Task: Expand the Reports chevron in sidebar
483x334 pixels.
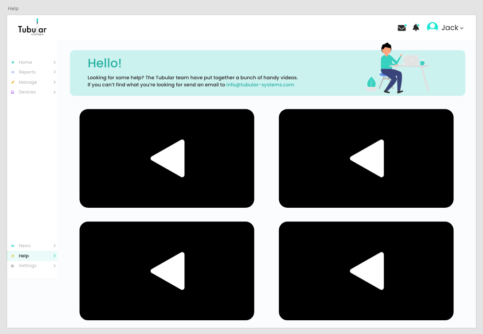Action: [x=55, y=72]
